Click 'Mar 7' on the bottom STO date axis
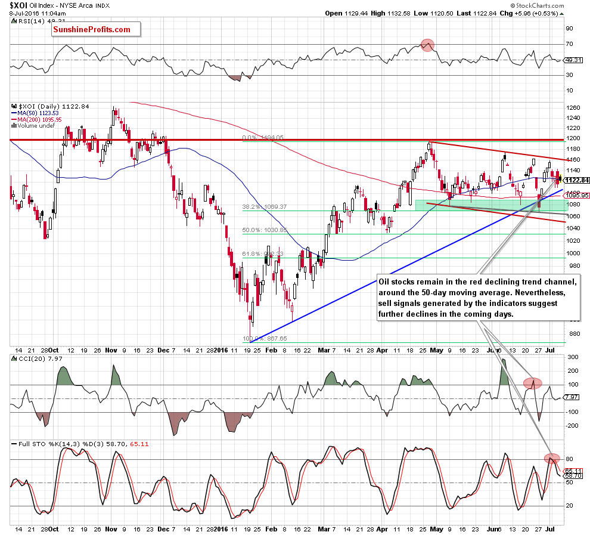The image size is (590, 535). (327, 529)
